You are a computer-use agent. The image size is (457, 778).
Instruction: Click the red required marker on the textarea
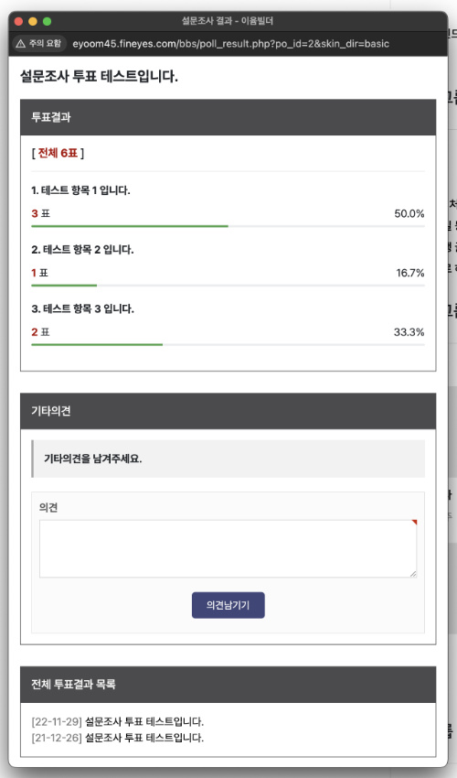click(x=414, y=523)
